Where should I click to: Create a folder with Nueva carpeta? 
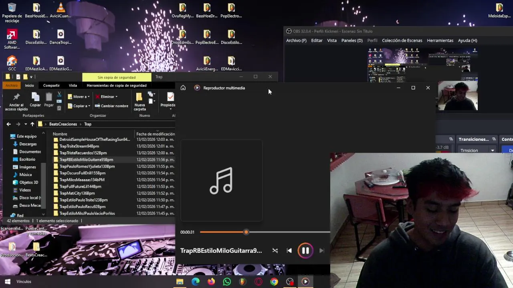point(139,102)
